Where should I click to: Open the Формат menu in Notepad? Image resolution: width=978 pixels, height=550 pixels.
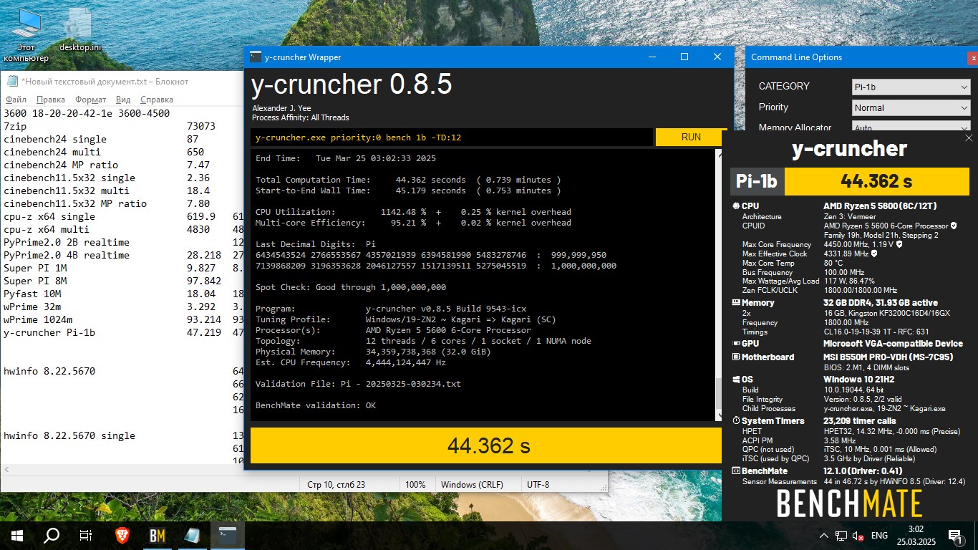(x=90, y=100)
